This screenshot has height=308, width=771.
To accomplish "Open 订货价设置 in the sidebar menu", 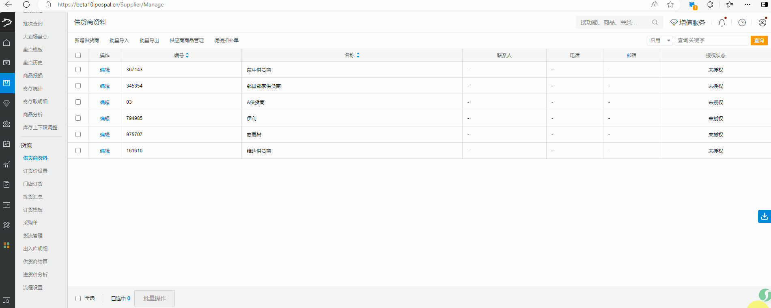I will (x=35, y=171).
